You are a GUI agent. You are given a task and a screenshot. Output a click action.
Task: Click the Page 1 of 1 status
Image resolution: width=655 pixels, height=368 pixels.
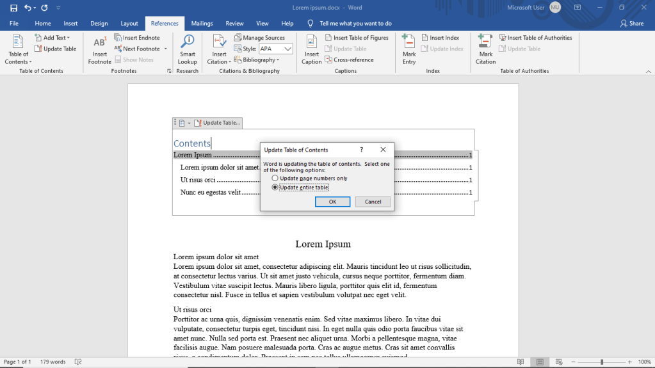tap(17, 362)
